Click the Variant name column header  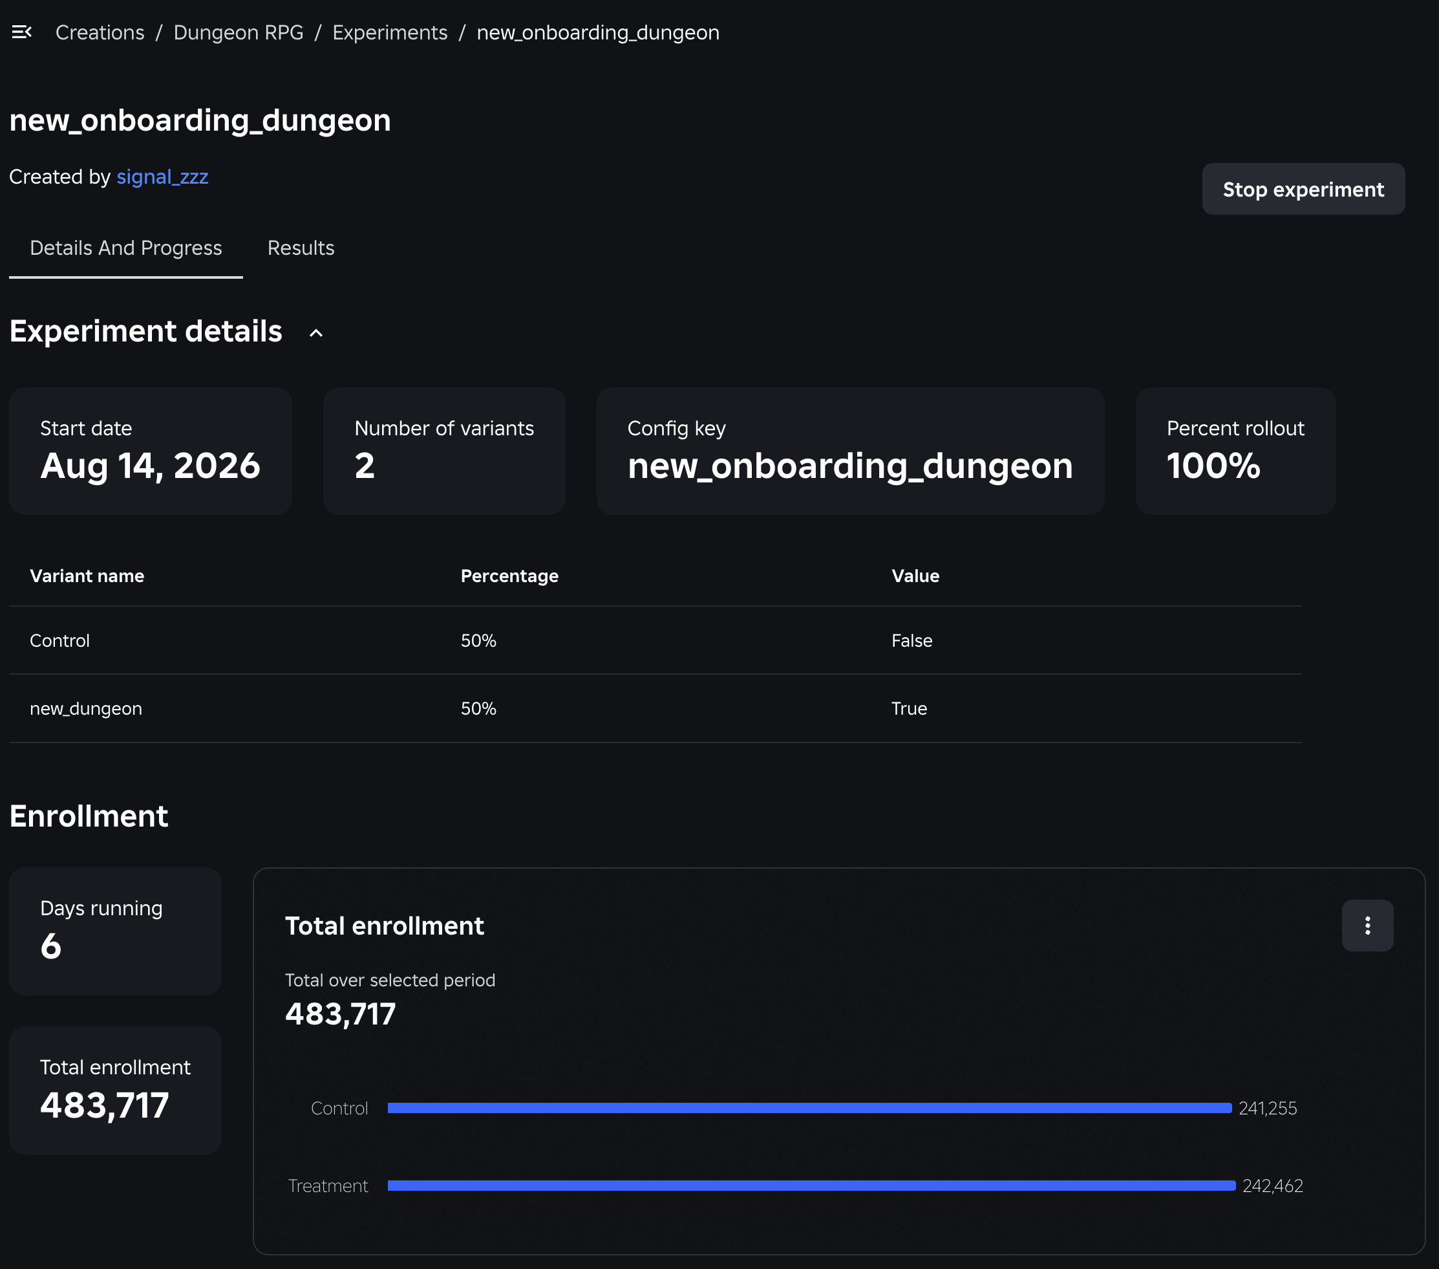click(87, 576)
